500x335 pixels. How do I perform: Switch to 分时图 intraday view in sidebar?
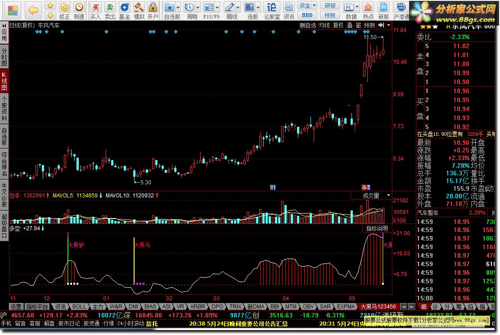[4, 57]
